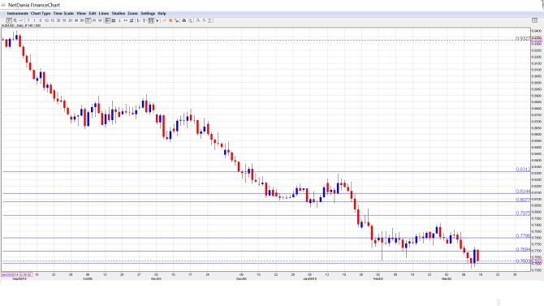Open the View menu

pyautogui.click(x=81, y=13)
